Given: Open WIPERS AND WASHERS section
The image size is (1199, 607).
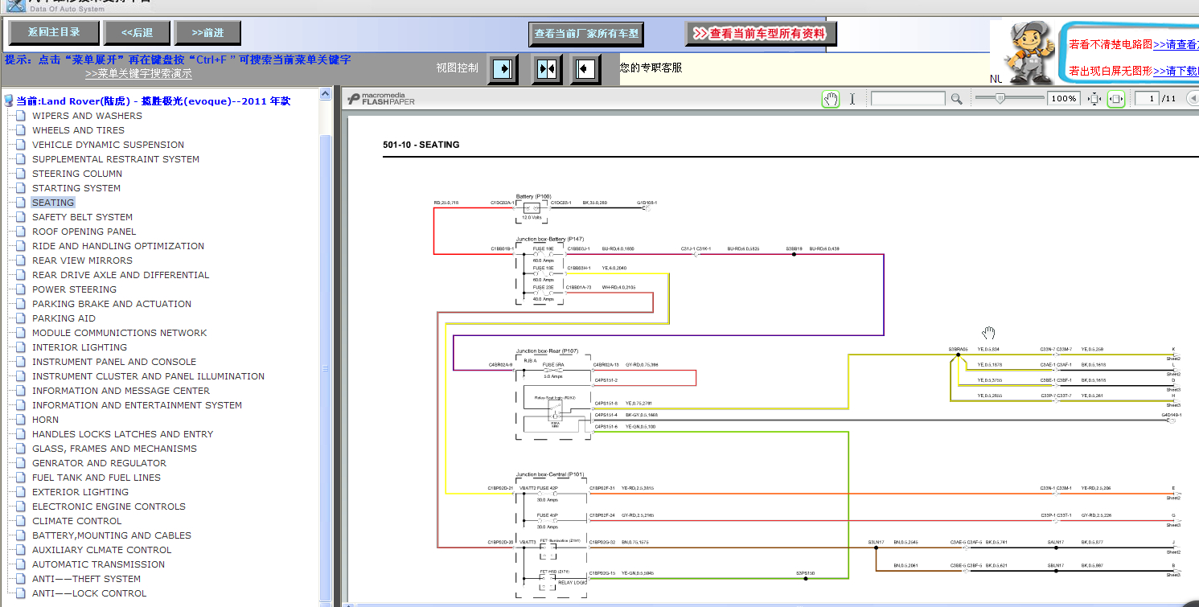Looking at the screenshot, I should coord(87,116).
